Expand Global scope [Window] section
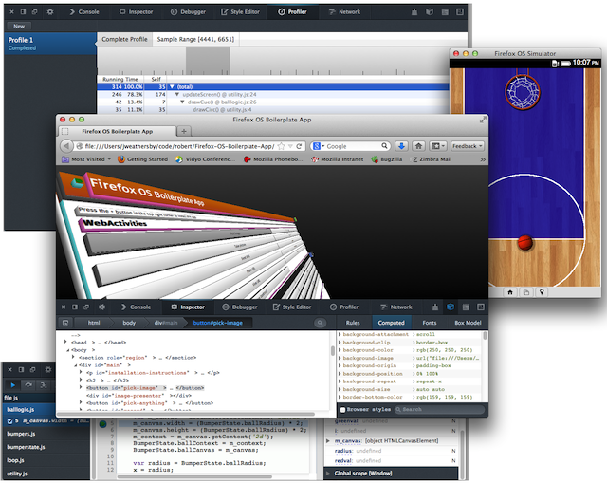Image resolution: width=607 pixels, height=484 pixels. click(328, 474)
